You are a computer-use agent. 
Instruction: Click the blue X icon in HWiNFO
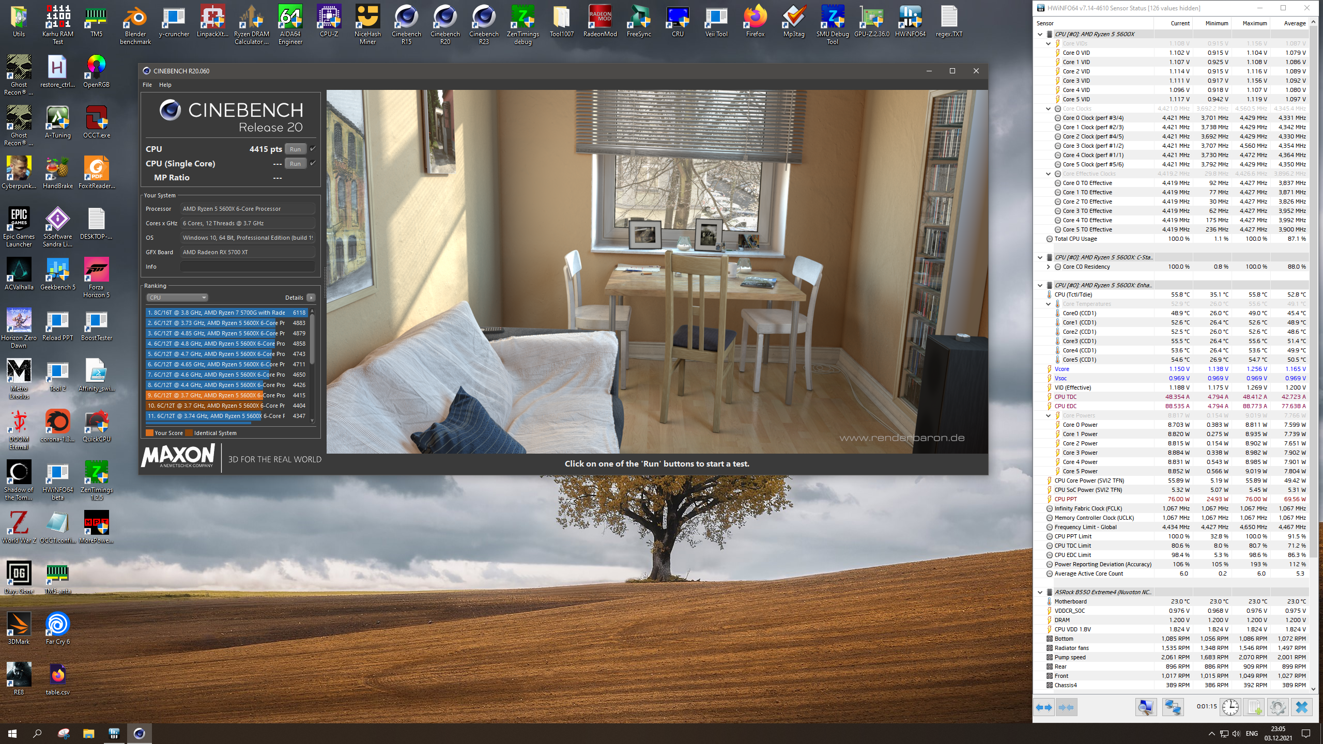1301,707
